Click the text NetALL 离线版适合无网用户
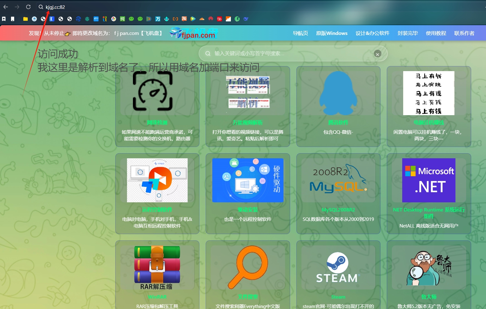This screenshot has width=486, height=309. tap(429, 226)
